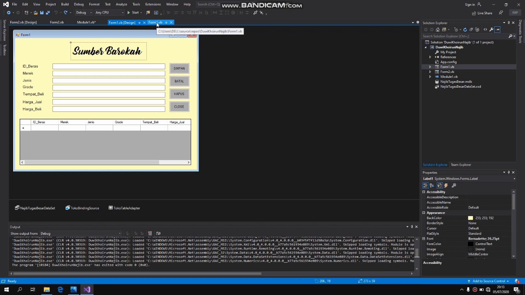Screen dimensions: 525x295
Task: Open File Explorer from taskbar
Action: coord(47,290)
